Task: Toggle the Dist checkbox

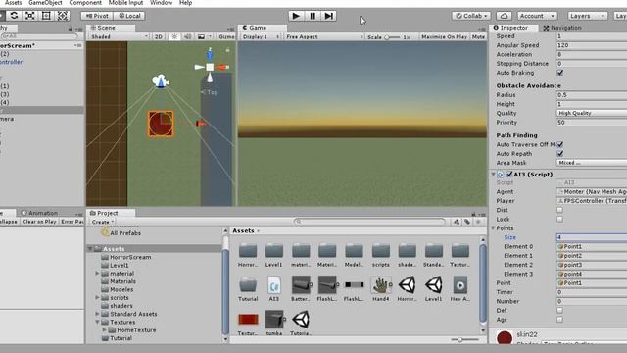Action: pyautogui.click(x=559, y=210)
